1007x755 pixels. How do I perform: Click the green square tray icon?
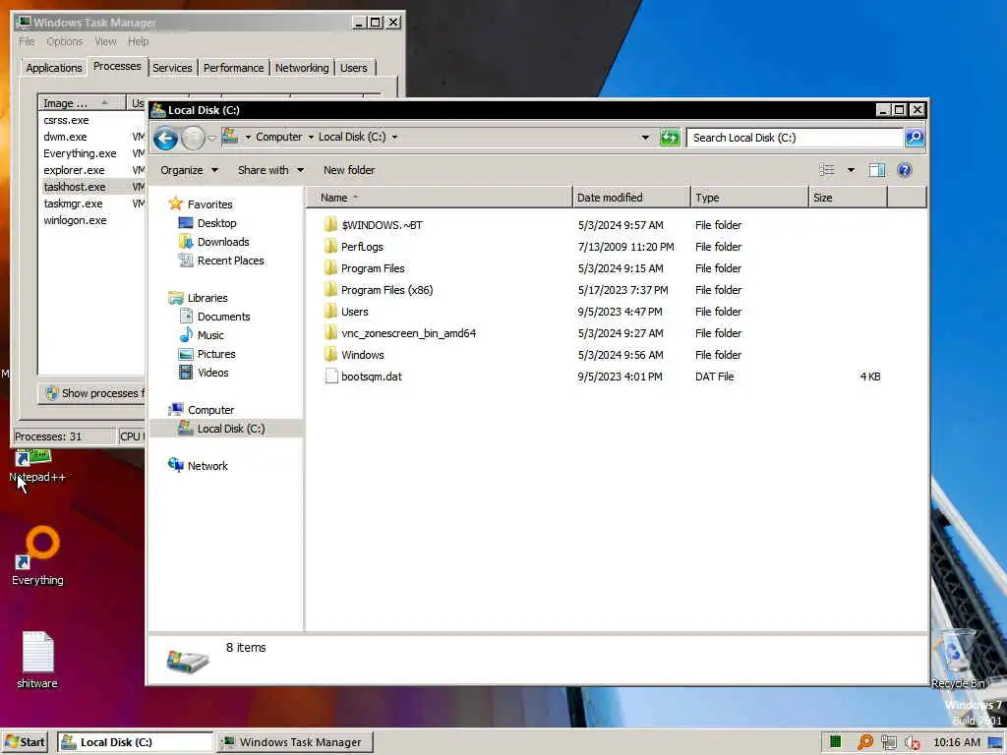click(x=835, y=742)
